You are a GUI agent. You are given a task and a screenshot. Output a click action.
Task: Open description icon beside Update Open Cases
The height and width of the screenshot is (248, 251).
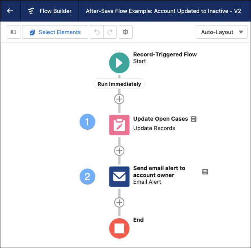[193, 119]
